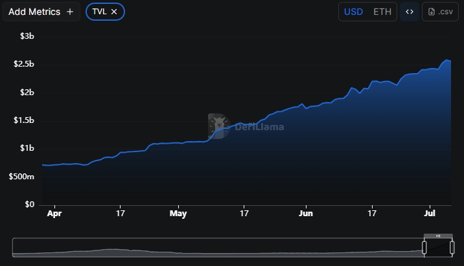Viewport: 464px width, 266px height.
Task: Select USD as the chart currency
Action: click(x=353, y=12)
